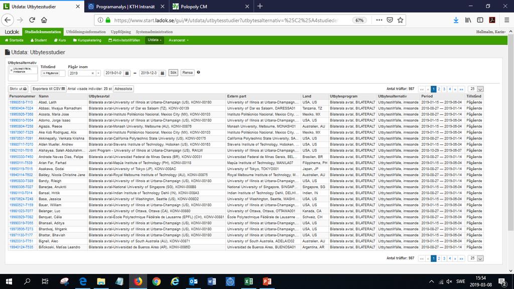Open Word from the taskbar
Image resolution: width=514 pixels, height=289 pixels.
[212, 281]
